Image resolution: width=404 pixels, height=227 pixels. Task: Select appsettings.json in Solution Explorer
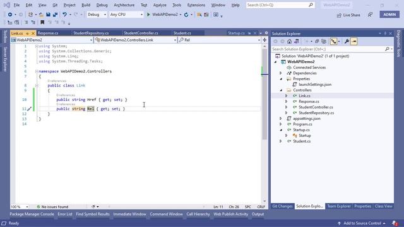coord(307,119)
